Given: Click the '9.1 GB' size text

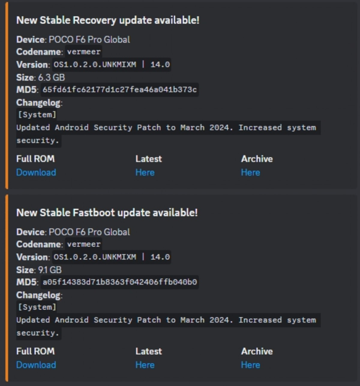Looking at the screenshot, I should click(x=50, y=270).
